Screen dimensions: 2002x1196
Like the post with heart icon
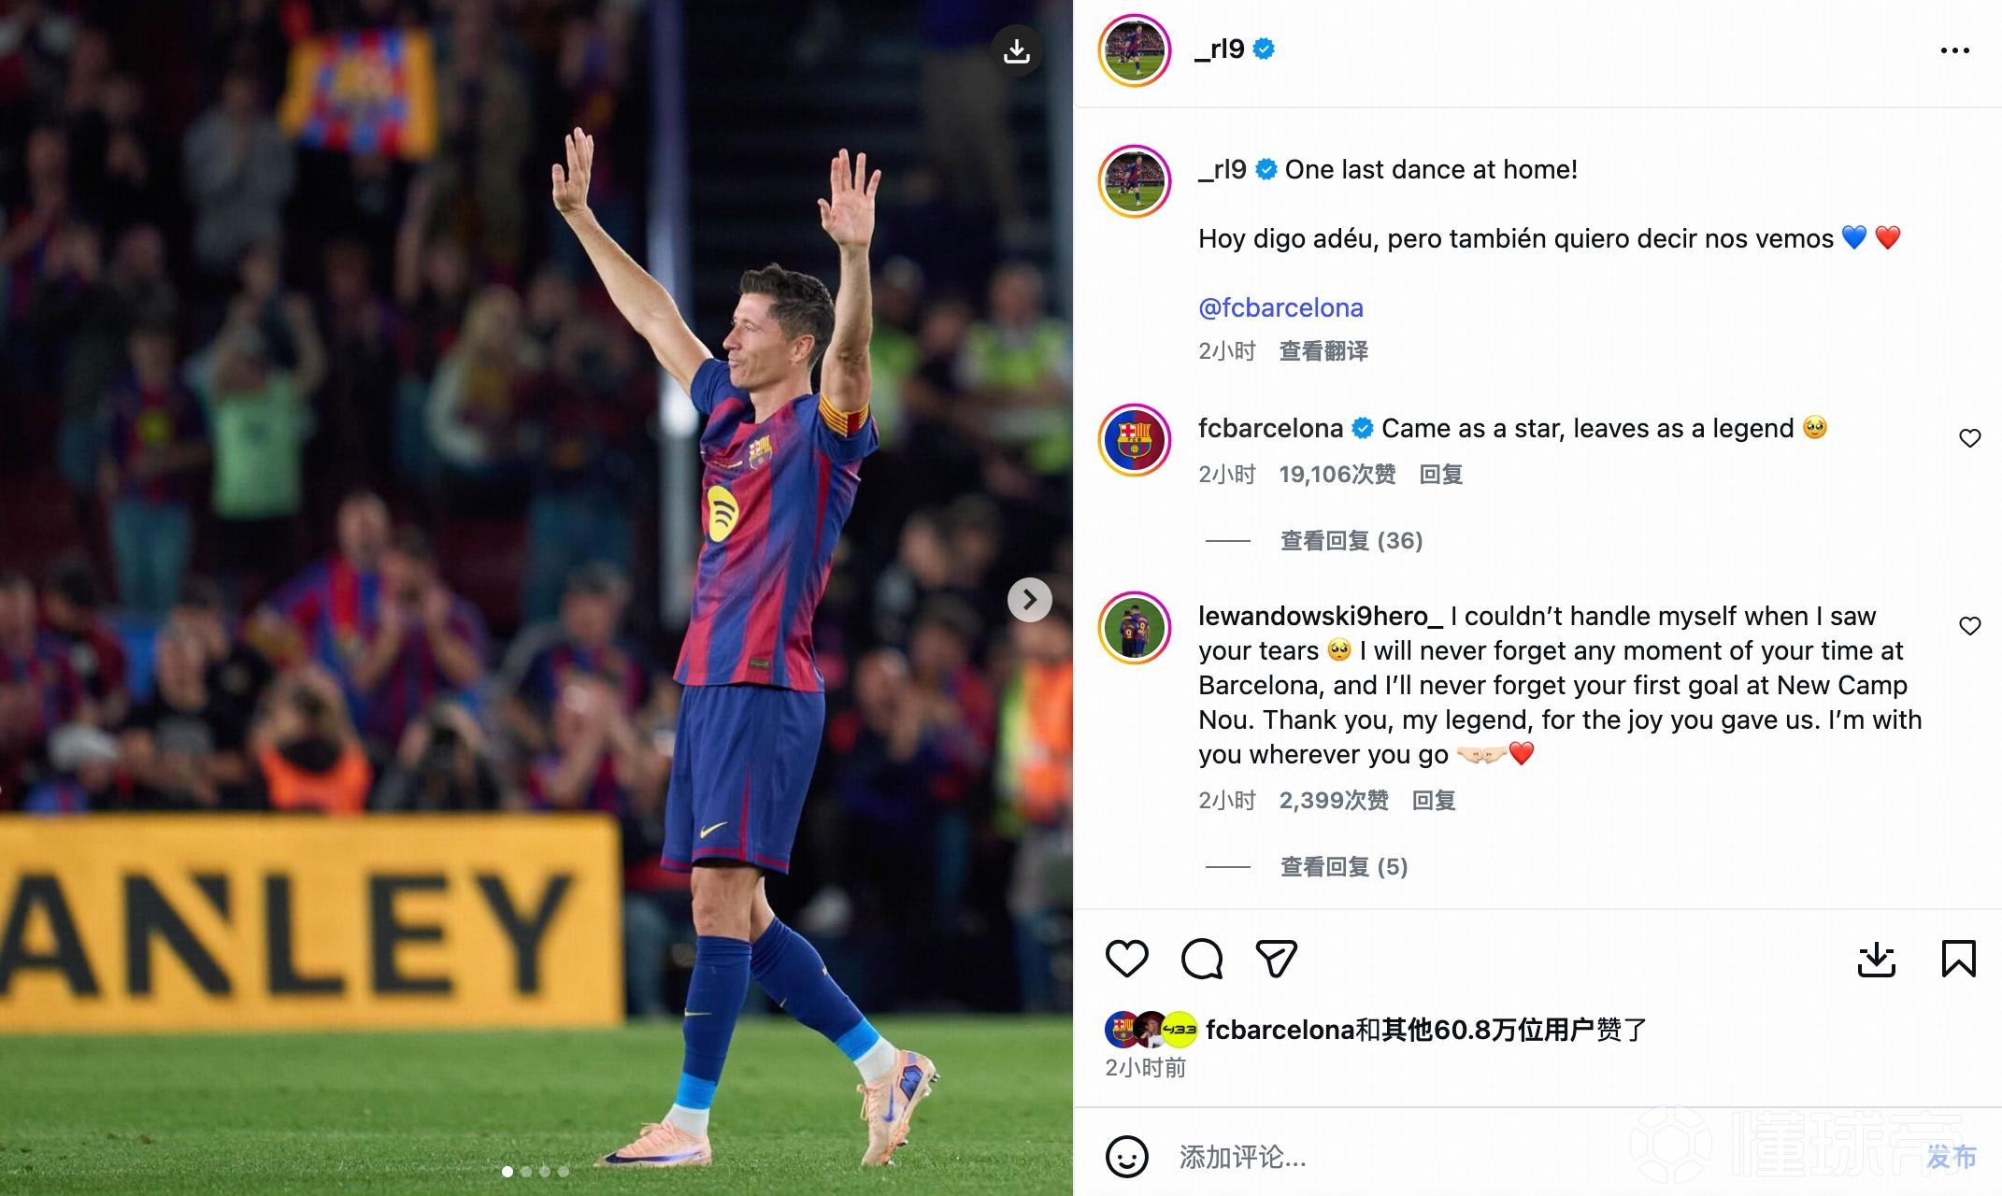click(1126, 959)
